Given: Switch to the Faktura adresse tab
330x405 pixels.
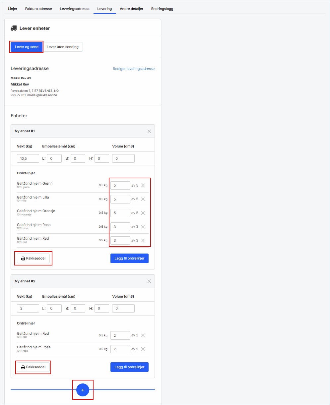Looking at the screenshot, I should click(x=38, y=9).
